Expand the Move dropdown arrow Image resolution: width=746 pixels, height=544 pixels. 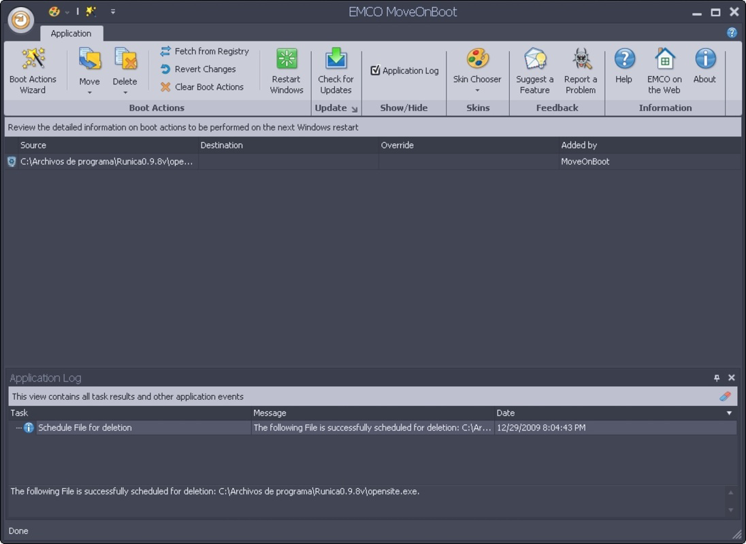tap(89, 92)
